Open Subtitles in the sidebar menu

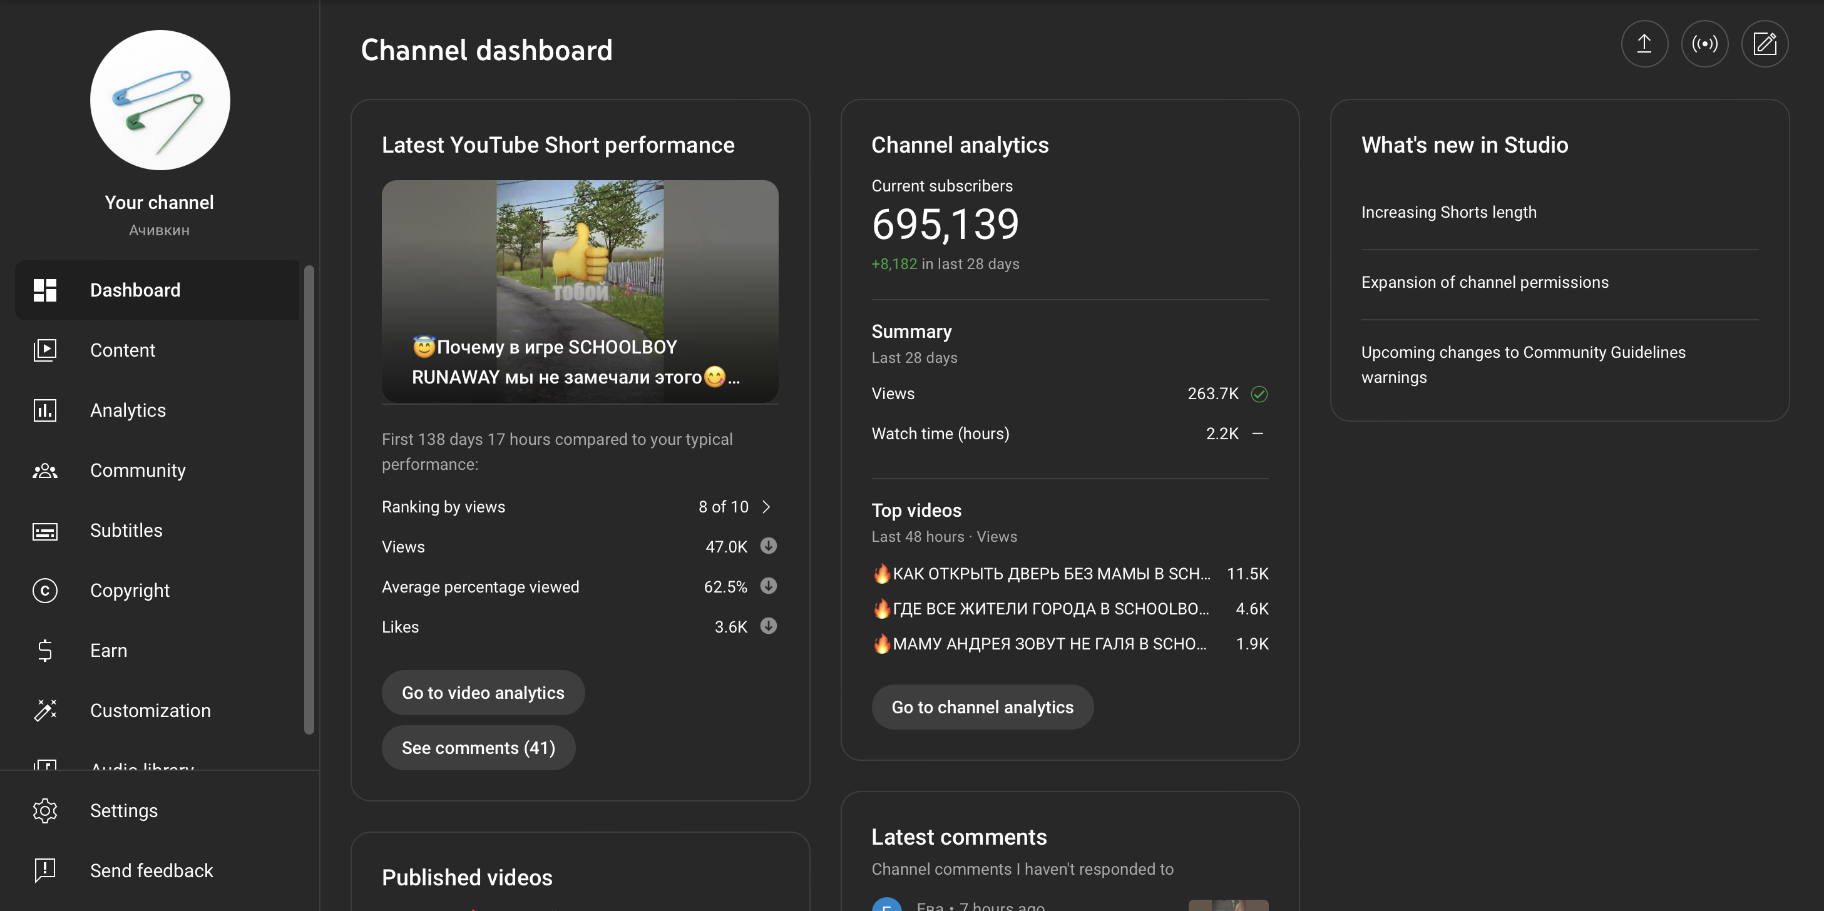(x=157, y=531)
